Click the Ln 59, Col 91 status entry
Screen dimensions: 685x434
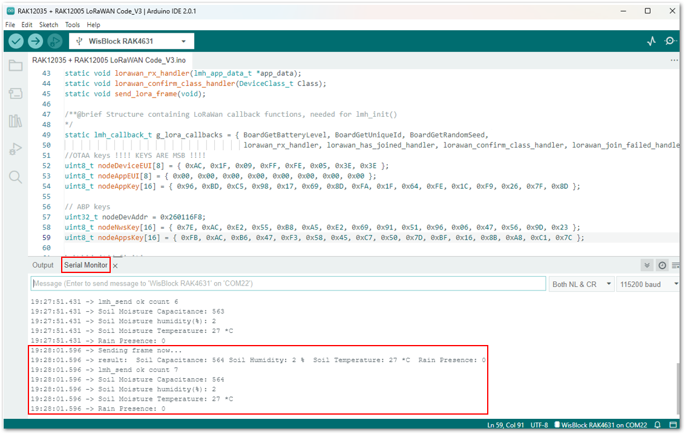(505, 425)
